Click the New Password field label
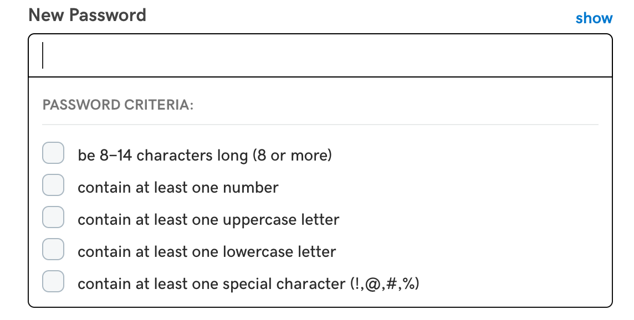The height and width of the screenshot is (320, 634). point(87,15)
